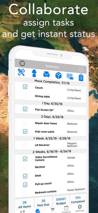Select the wrench and screwdriver repairs category
This screenshot has height=213, width=98.
pos(21,72)
